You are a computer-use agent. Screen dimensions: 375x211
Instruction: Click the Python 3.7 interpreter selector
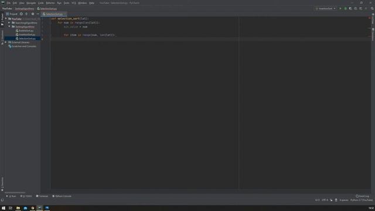pyautogui.click(x=362, y=200)
